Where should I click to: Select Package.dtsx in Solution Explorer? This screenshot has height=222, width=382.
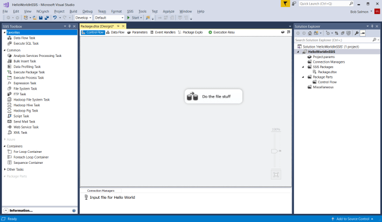(x=327, y=72)
